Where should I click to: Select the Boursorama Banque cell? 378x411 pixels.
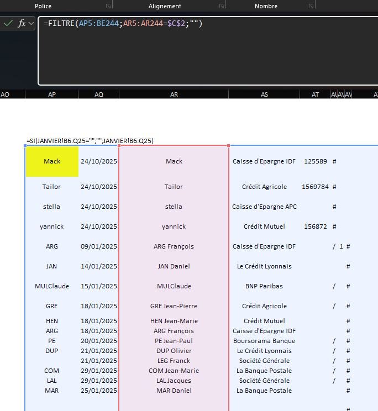pyautogui.click(x=264, y=341)
